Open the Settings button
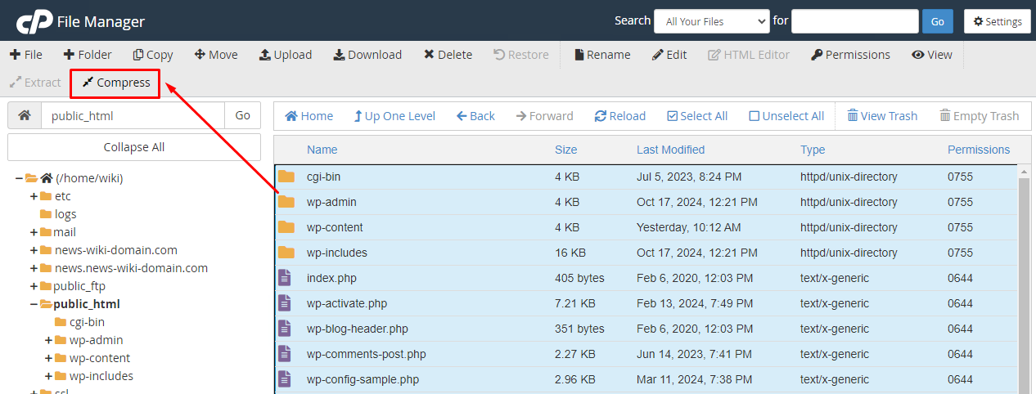1036x394 pixels. [997, 21]
